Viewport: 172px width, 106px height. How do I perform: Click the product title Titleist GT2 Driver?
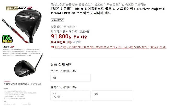pyautogui.click(x=108, y=11)
